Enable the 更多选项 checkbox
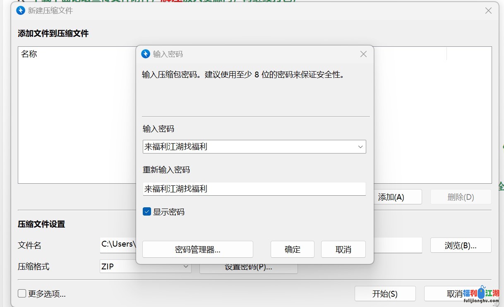 [22, 294]
